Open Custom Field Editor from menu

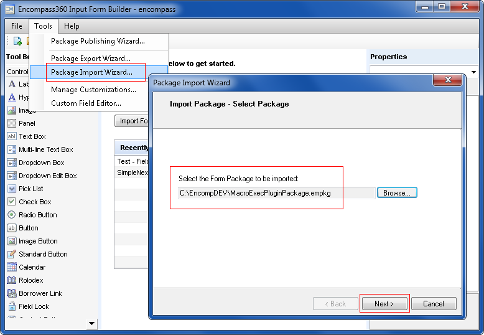coord(86,103)
